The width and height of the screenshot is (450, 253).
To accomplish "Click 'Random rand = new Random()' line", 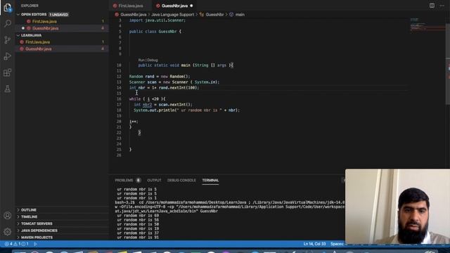I will 160,77.
